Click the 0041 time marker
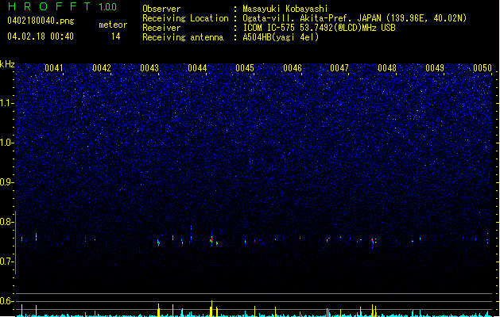This screenshot has height=317, width=500. pyautogui.click(x=53, y=68)
